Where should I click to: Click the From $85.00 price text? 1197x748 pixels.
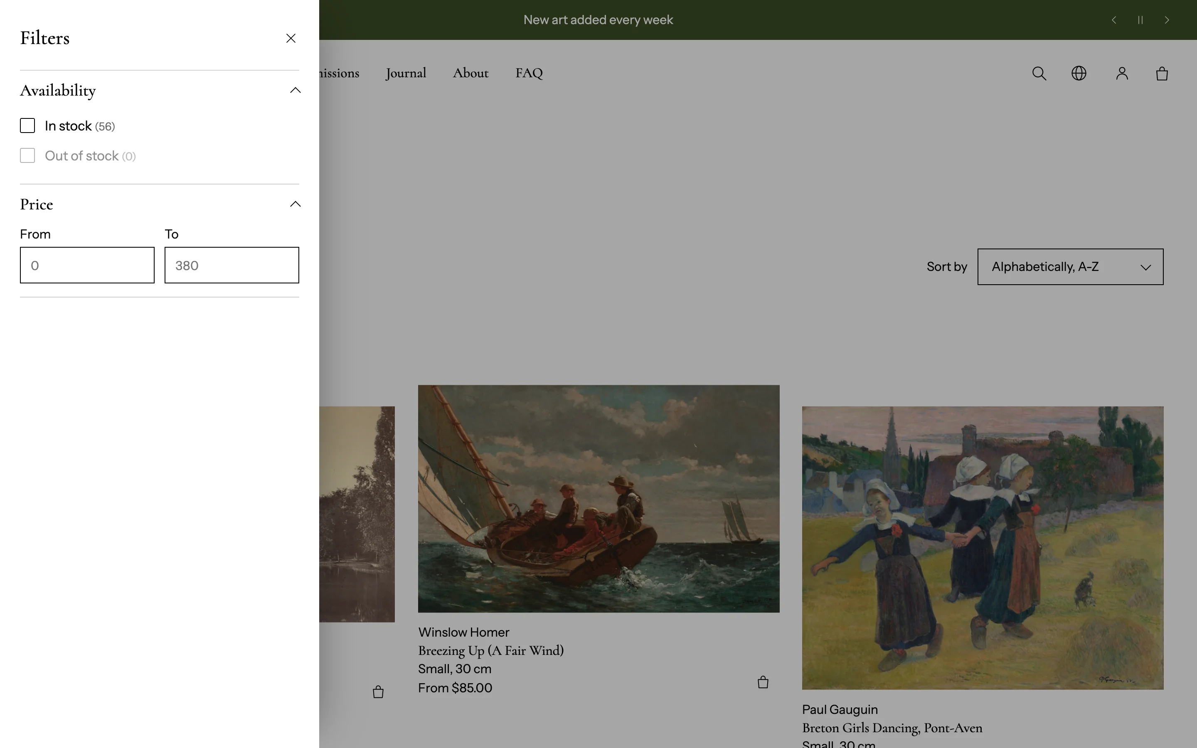pyautogui.click(x=455, y=688)
